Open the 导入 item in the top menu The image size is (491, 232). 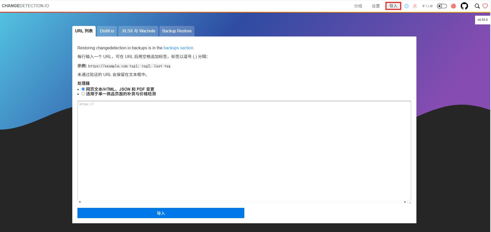coord(393,6)
